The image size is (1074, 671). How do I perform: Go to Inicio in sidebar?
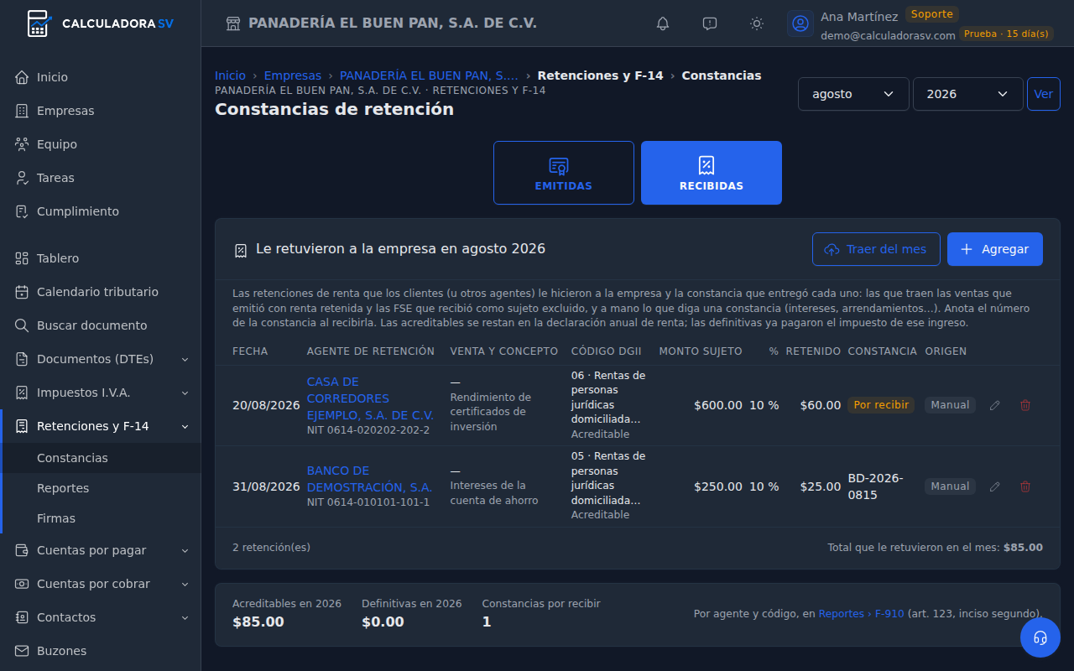(101, 77)
